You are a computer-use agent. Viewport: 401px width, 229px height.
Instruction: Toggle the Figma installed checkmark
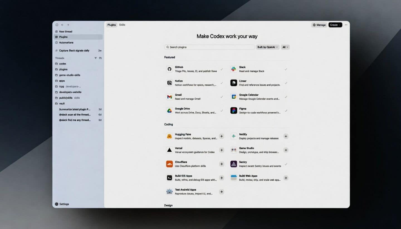click(x=286, y=111)
